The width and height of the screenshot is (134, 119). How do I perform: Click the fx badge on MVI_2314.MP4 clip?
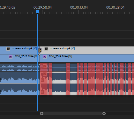[x=45, y=57]
